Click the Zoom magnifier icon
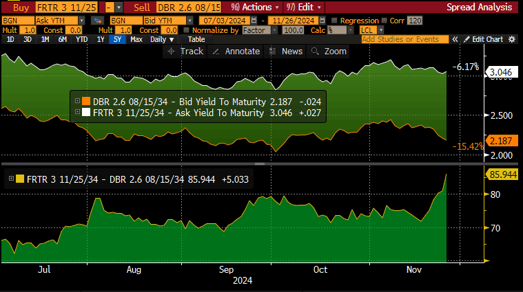The height and width of the screenshot is (292, 523). (x=315, y=52)
